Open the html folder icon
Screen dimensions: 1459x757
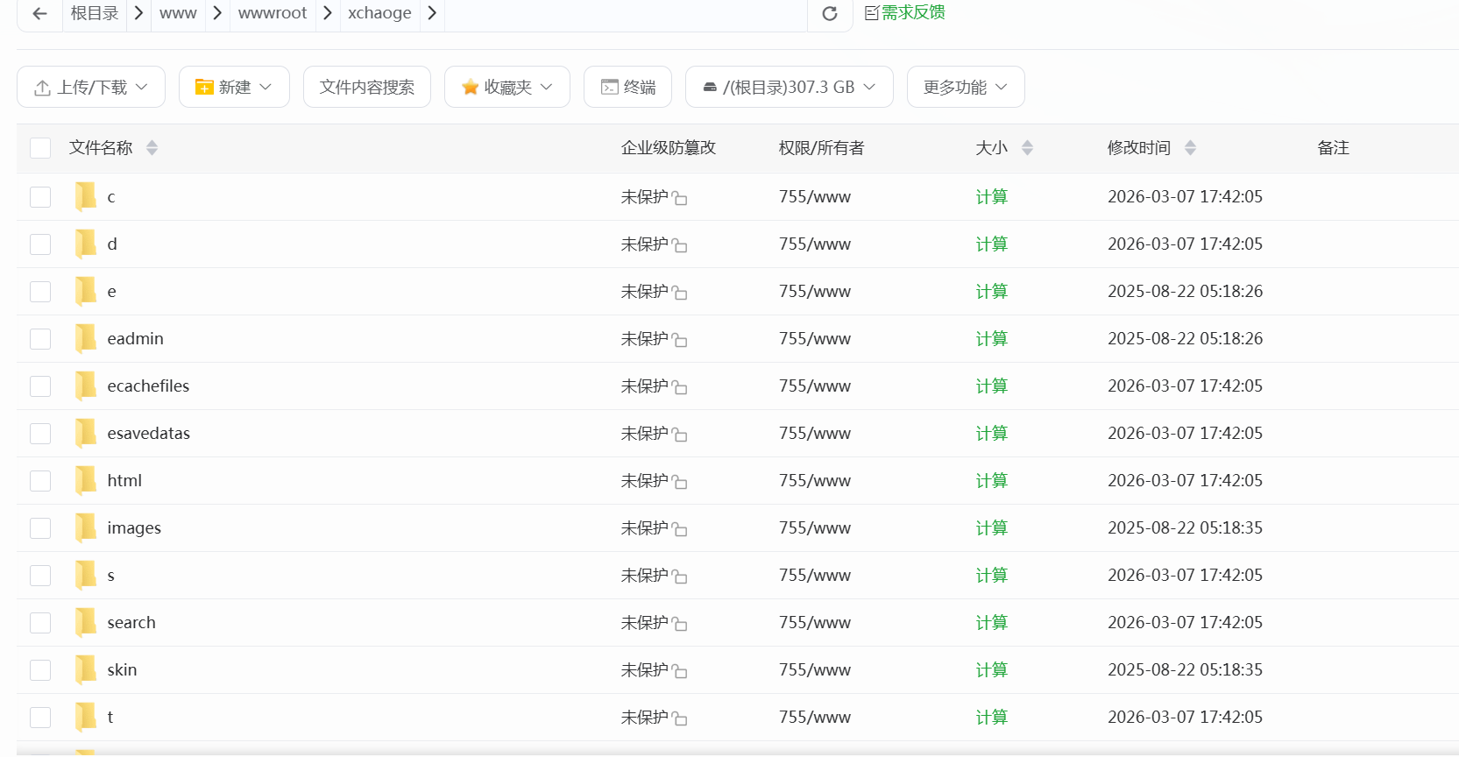click(86, 480)
